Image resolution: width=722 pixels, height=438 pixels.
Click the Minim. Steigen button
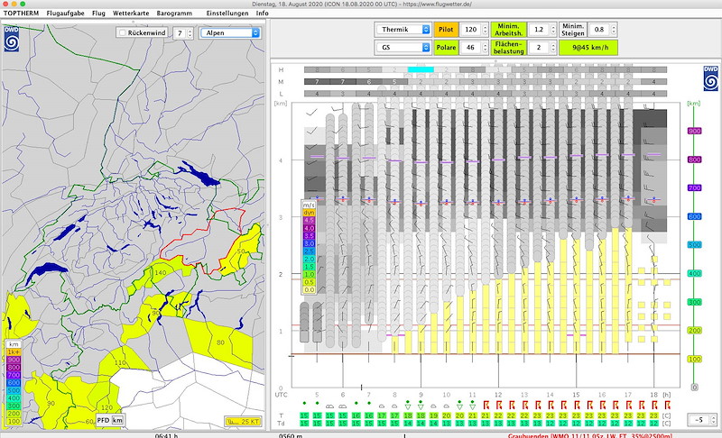573,30
